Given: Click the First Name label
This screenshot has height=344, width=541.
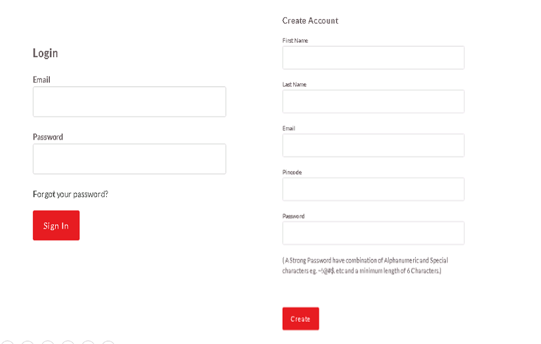Looking at the screenshot, I should pos(295,41).
